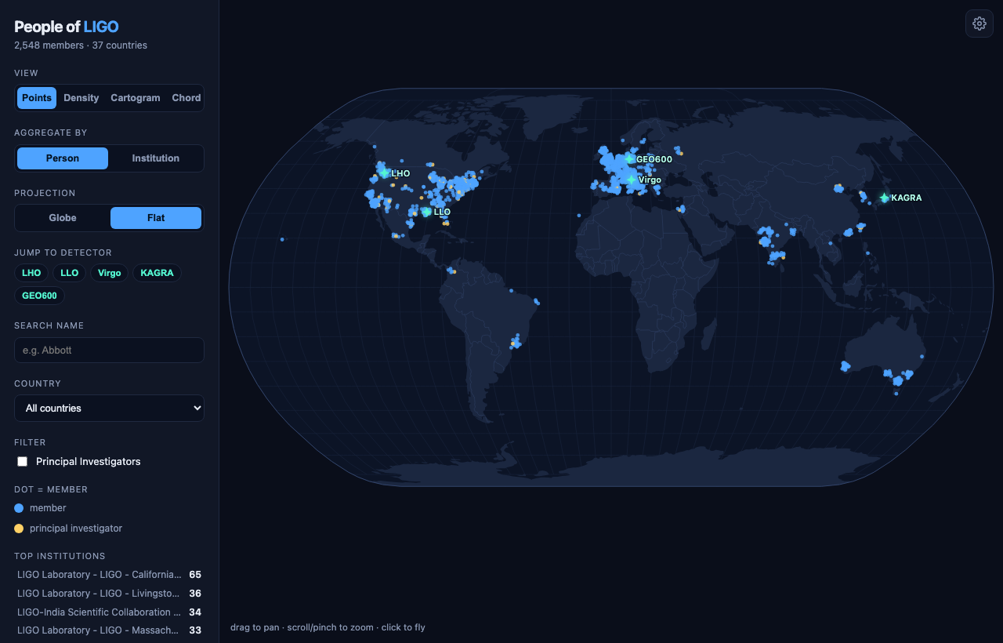Open the settings gear icon
The width and height of the screenshot is (1003, 643).
pos(979,24)
